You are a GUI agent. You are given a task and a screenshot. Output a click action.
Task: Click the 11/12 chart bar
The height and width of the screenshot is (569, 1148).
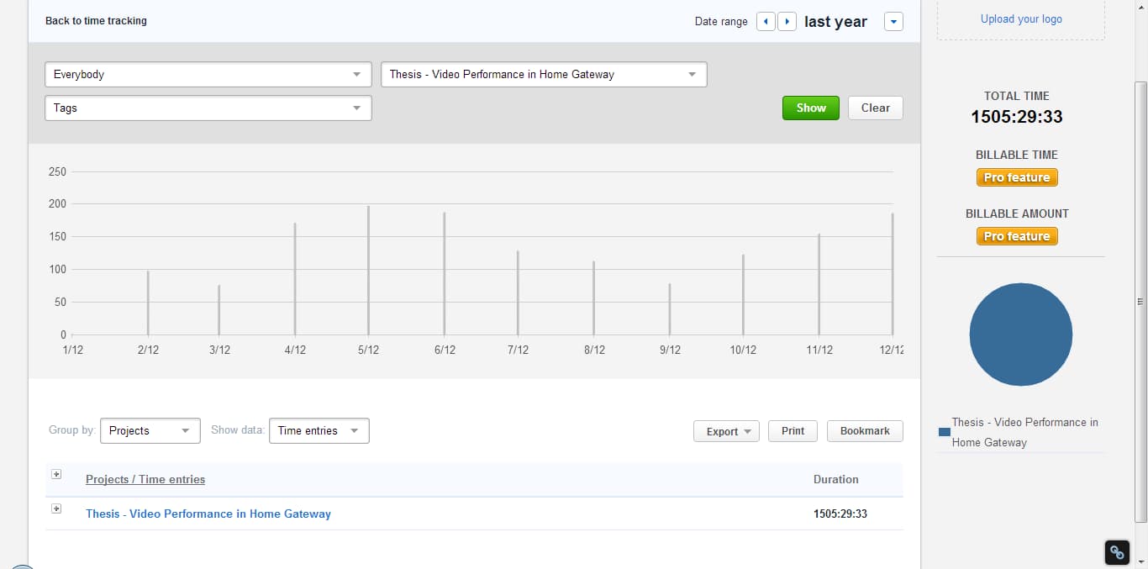(819, 284)
